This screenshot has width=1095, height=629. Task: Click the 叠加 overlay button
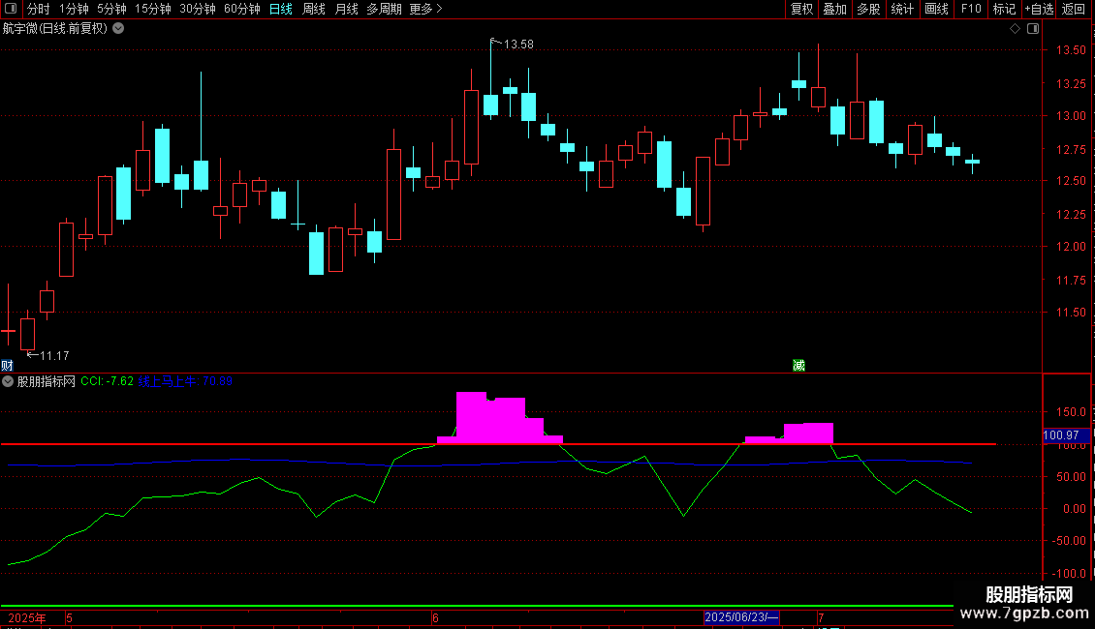[x=835, y=9]
